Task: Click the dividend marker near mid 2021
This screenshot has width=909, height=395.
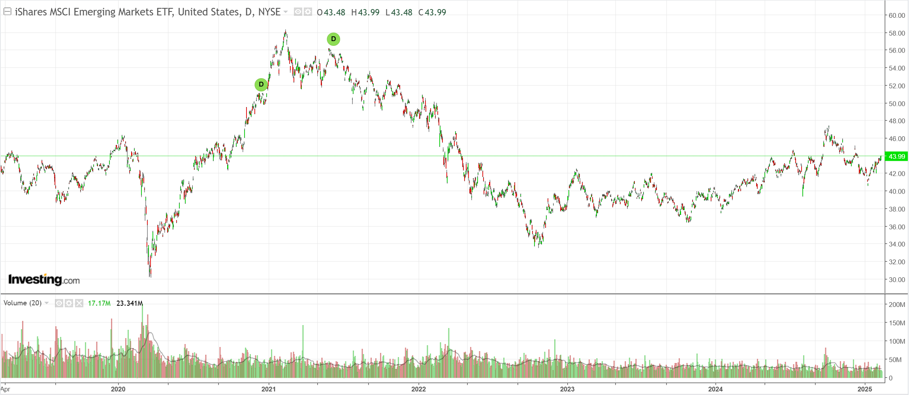Action: click(333, 39)
